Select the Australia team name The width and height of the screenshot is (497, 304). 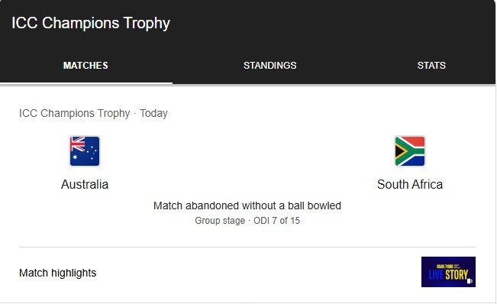(85, 185)
